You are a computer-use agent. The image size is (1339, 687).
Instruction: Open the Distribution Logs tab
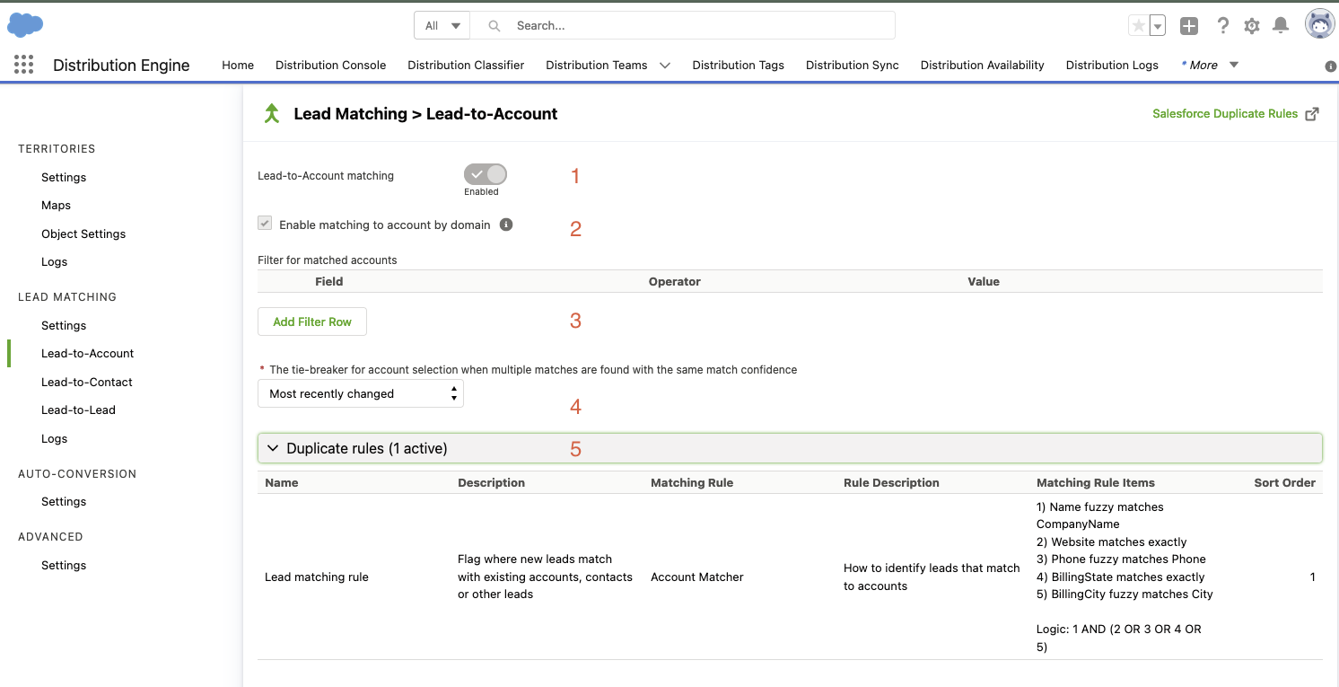click(1112, 65)
